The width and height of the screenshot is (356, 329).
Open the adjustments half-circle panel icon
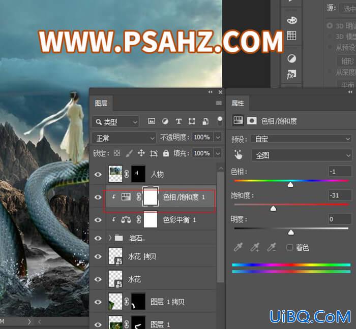point(291,59)
